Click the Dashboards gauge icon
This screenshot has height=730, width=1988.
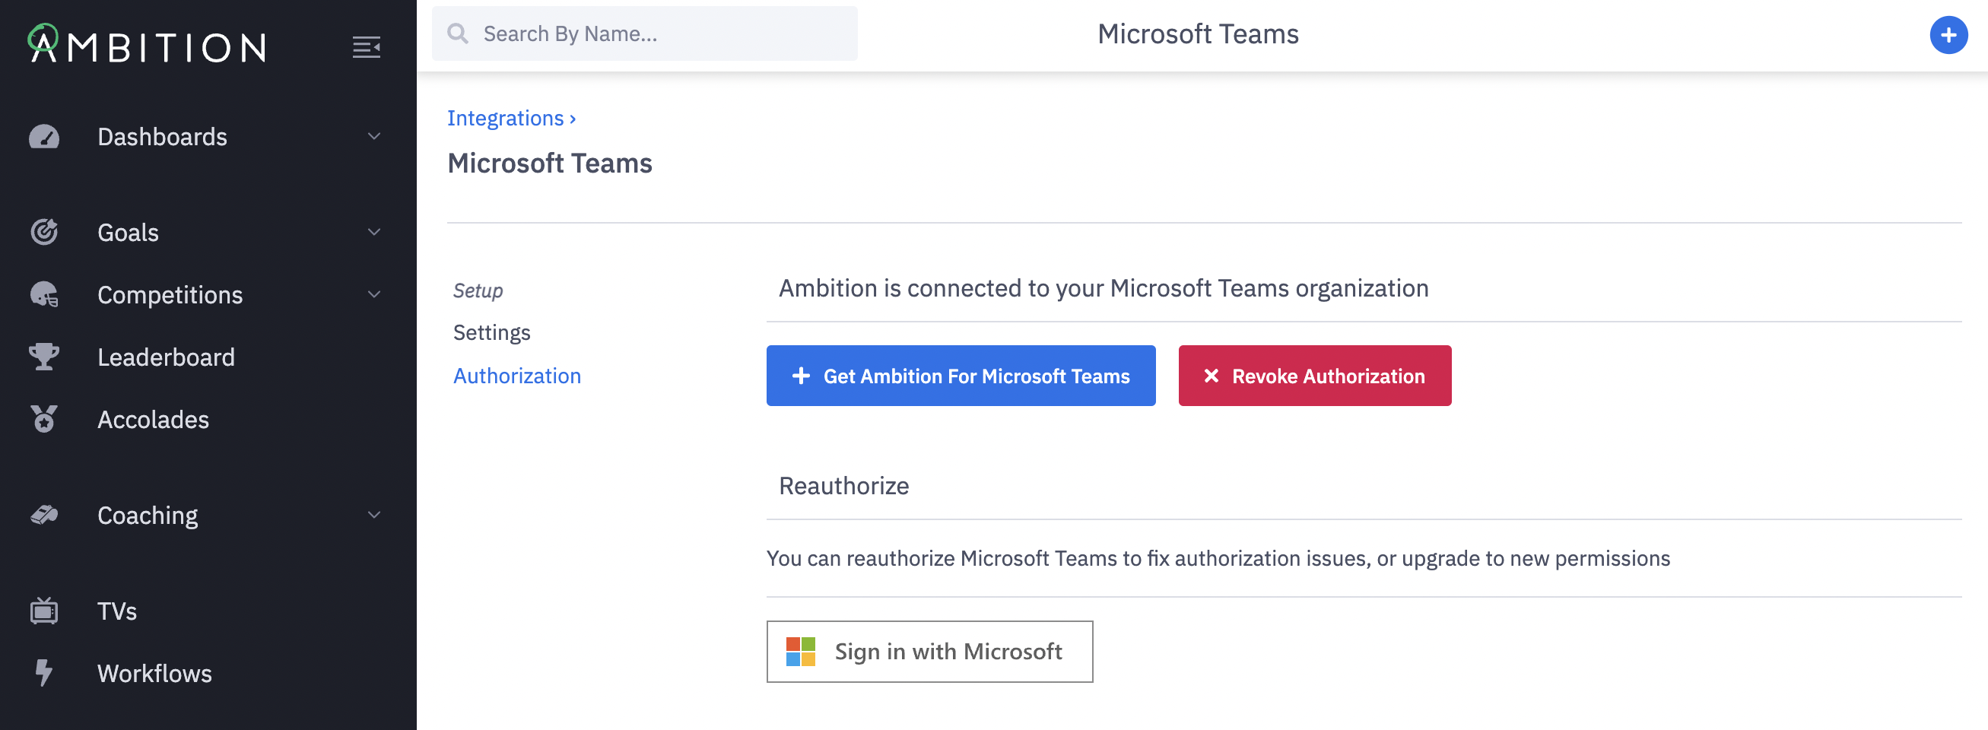click(44, 137)
